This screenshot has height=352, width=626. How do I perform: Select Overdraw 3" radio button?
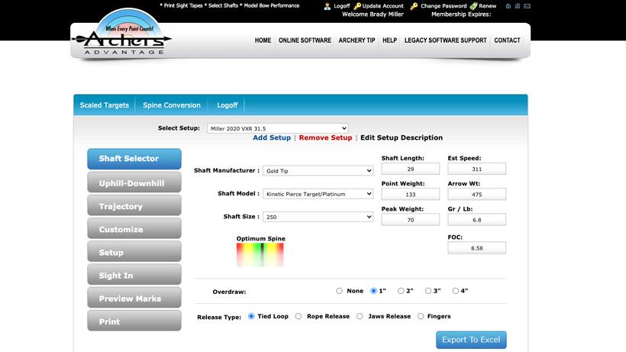[x=428, y=291]
